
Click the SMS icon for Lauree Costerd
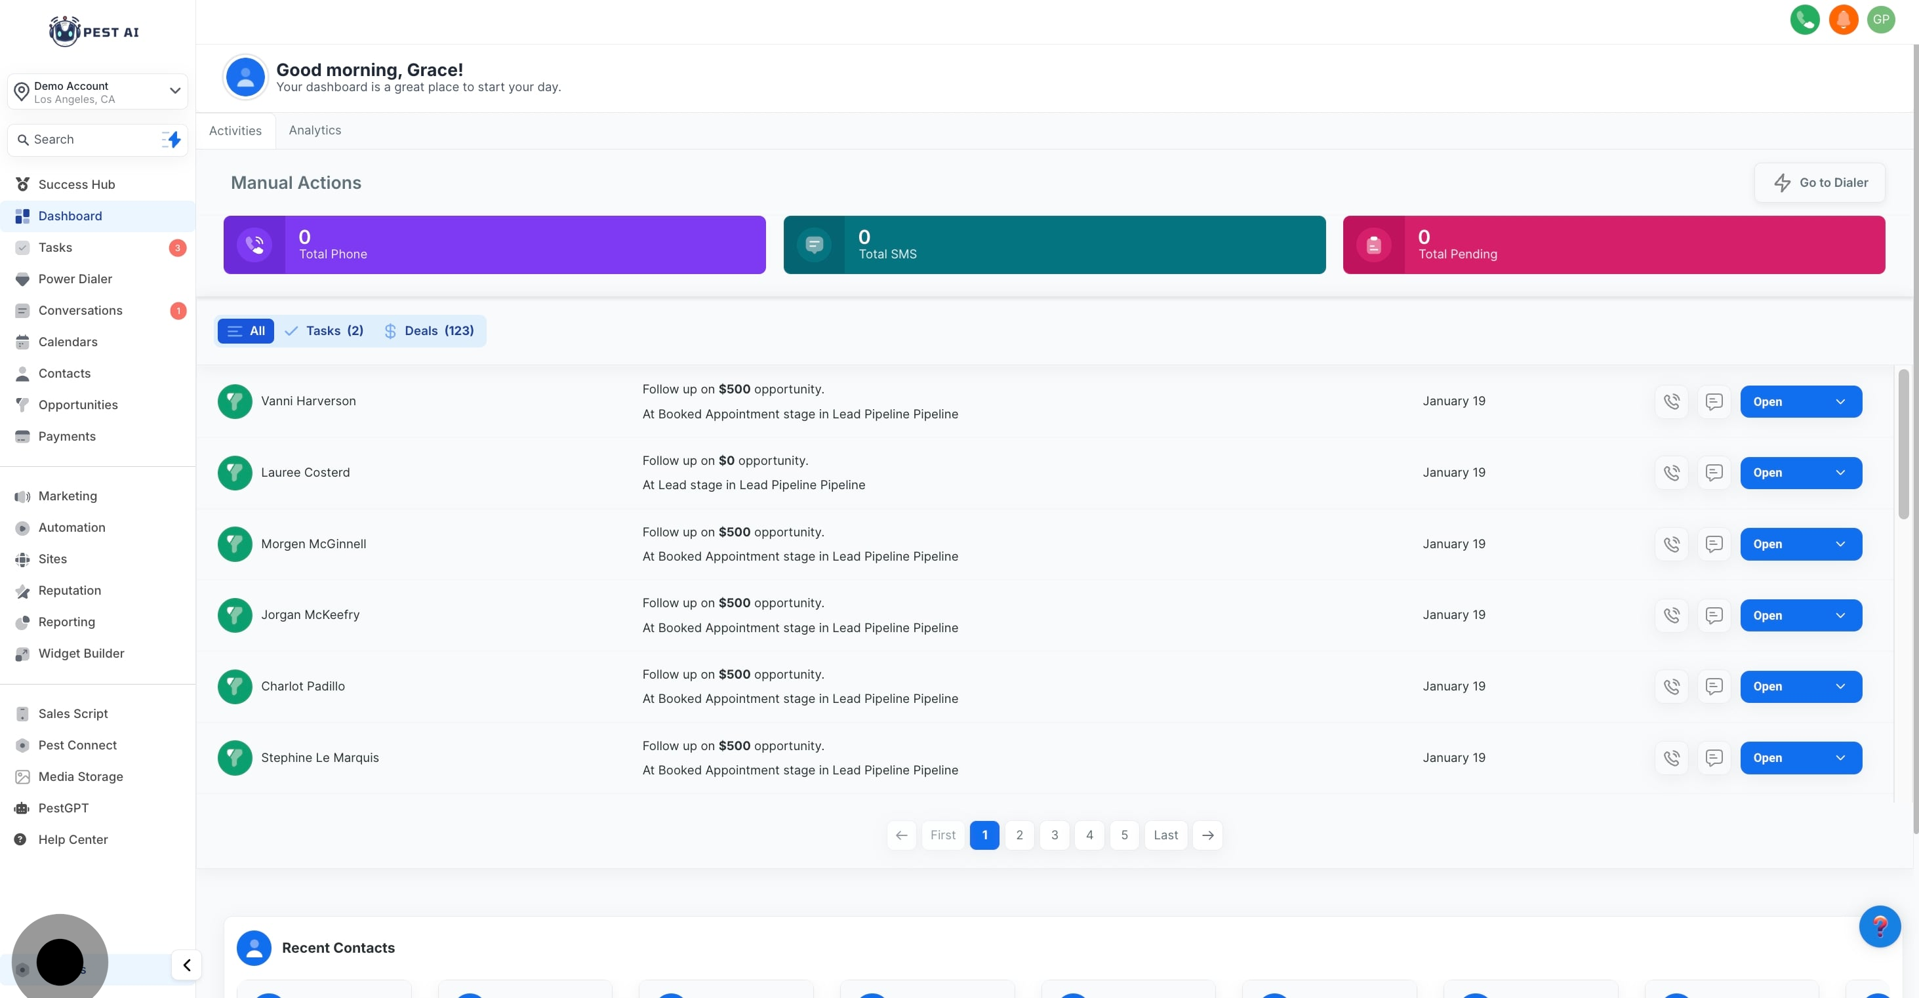[1713, 473]
